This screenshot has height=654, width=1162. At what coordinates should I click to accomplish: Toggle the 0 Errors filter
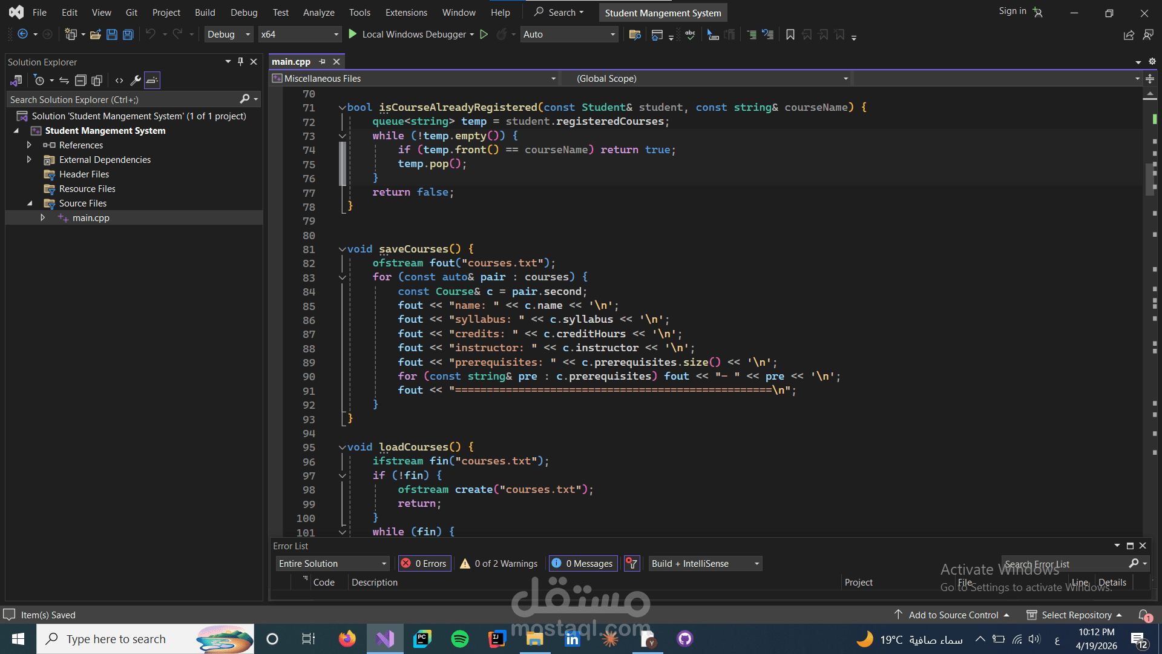(x=424, y=563)
